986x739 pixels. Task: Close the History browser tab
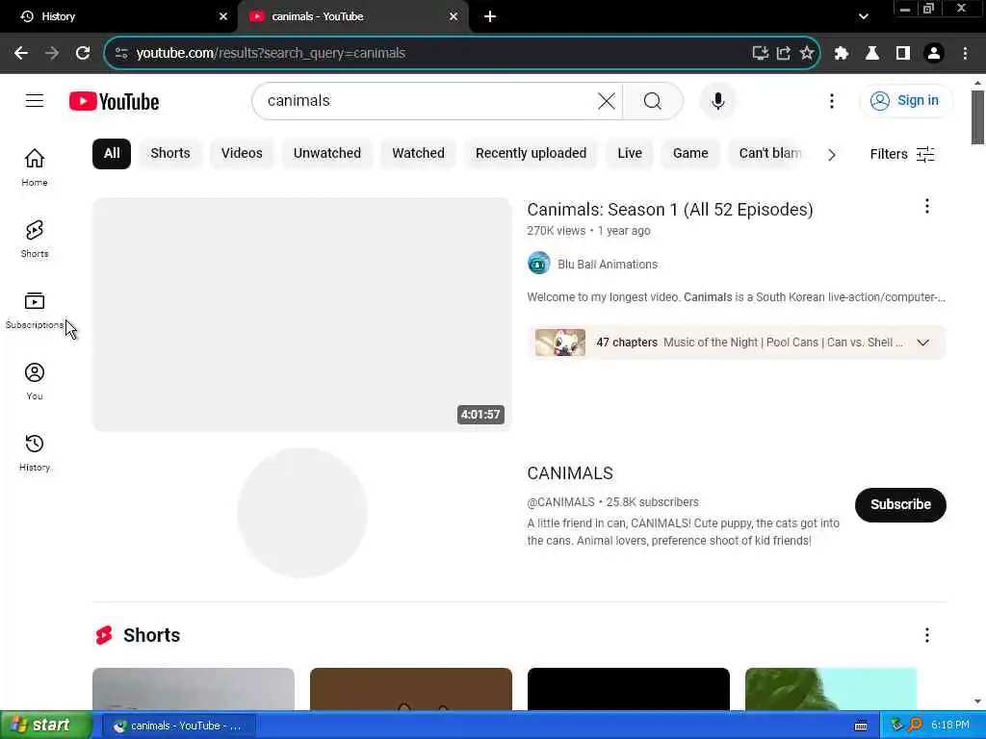pyautogui.click(x=223, y=16)
